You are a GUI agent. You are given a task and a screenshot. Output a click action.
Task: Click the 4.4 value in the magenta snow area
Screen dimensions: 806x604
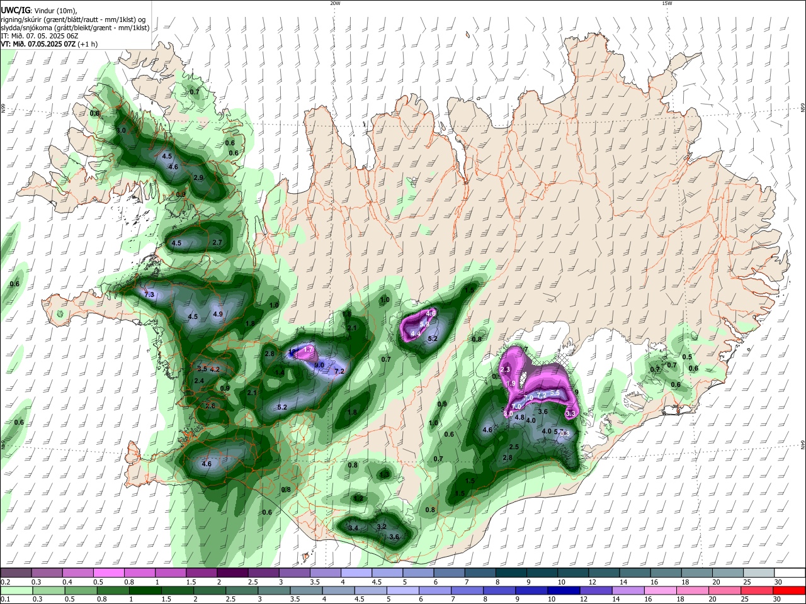[416, 333]
